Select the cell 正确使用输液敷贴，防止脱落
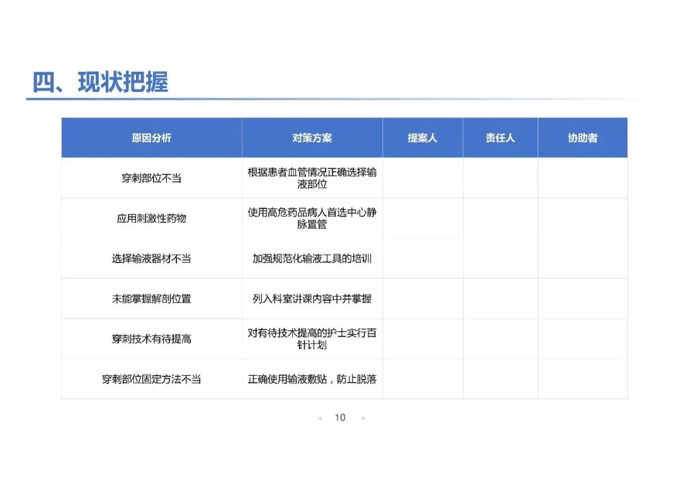Viewport: 680px width, 481px height. click(312, 378)
